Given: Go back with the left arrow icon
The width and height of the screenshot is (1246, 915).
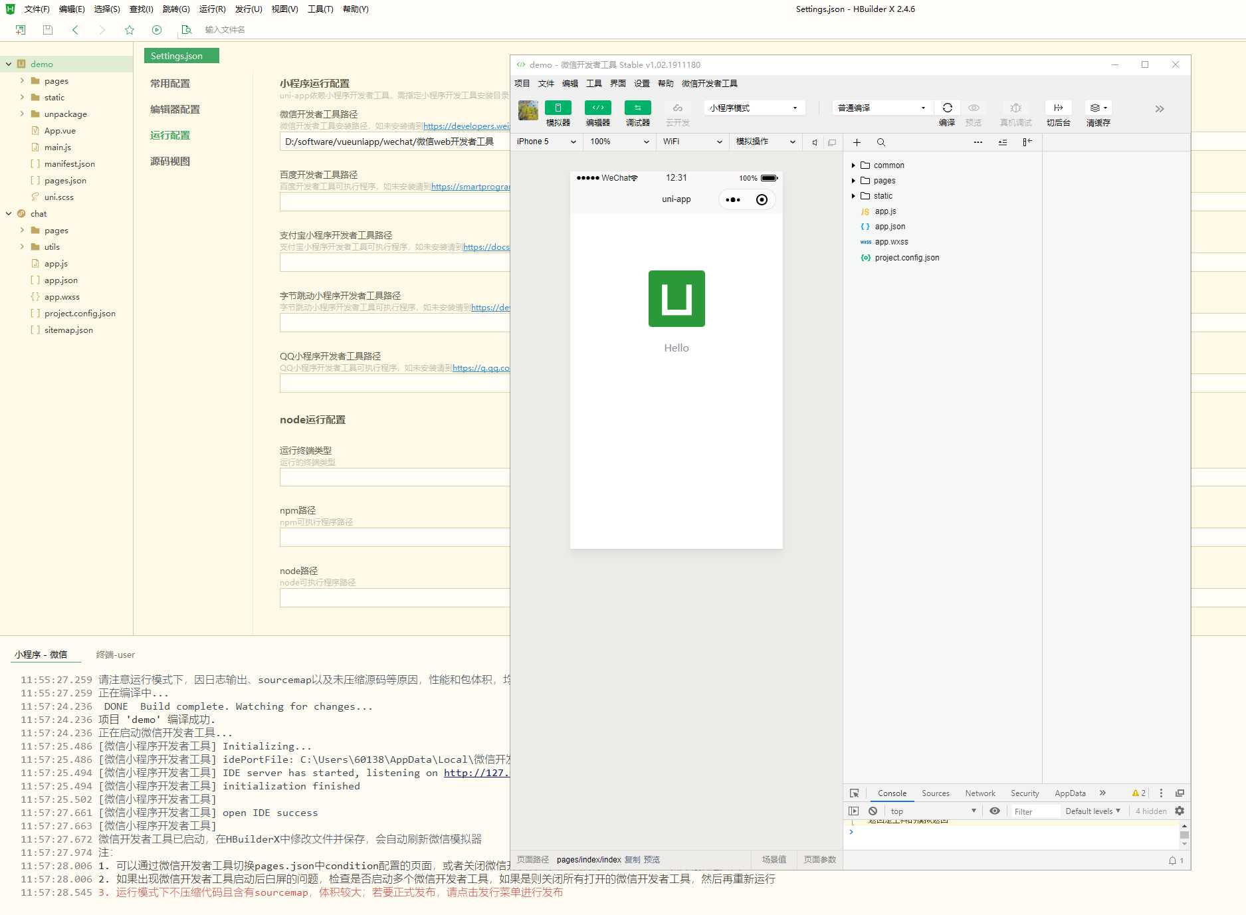Looking at the screenshot, I should [75, 30].
